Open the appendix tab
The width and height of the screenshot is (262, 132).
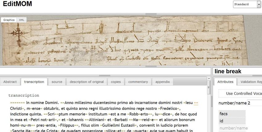(162, 82)
